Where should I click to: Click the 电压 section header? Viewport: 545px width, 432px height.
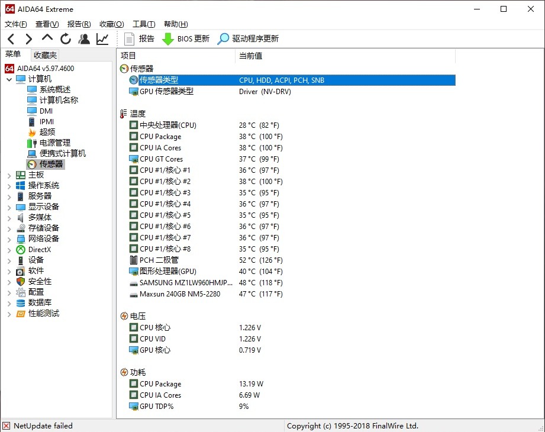click(133, 316)
